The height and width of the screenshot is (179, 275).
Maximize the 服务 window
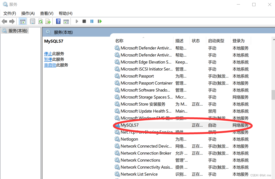pos(254,5)
